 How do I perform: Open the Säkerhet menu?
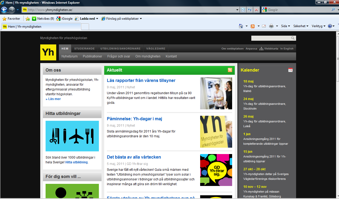point(301,26)
